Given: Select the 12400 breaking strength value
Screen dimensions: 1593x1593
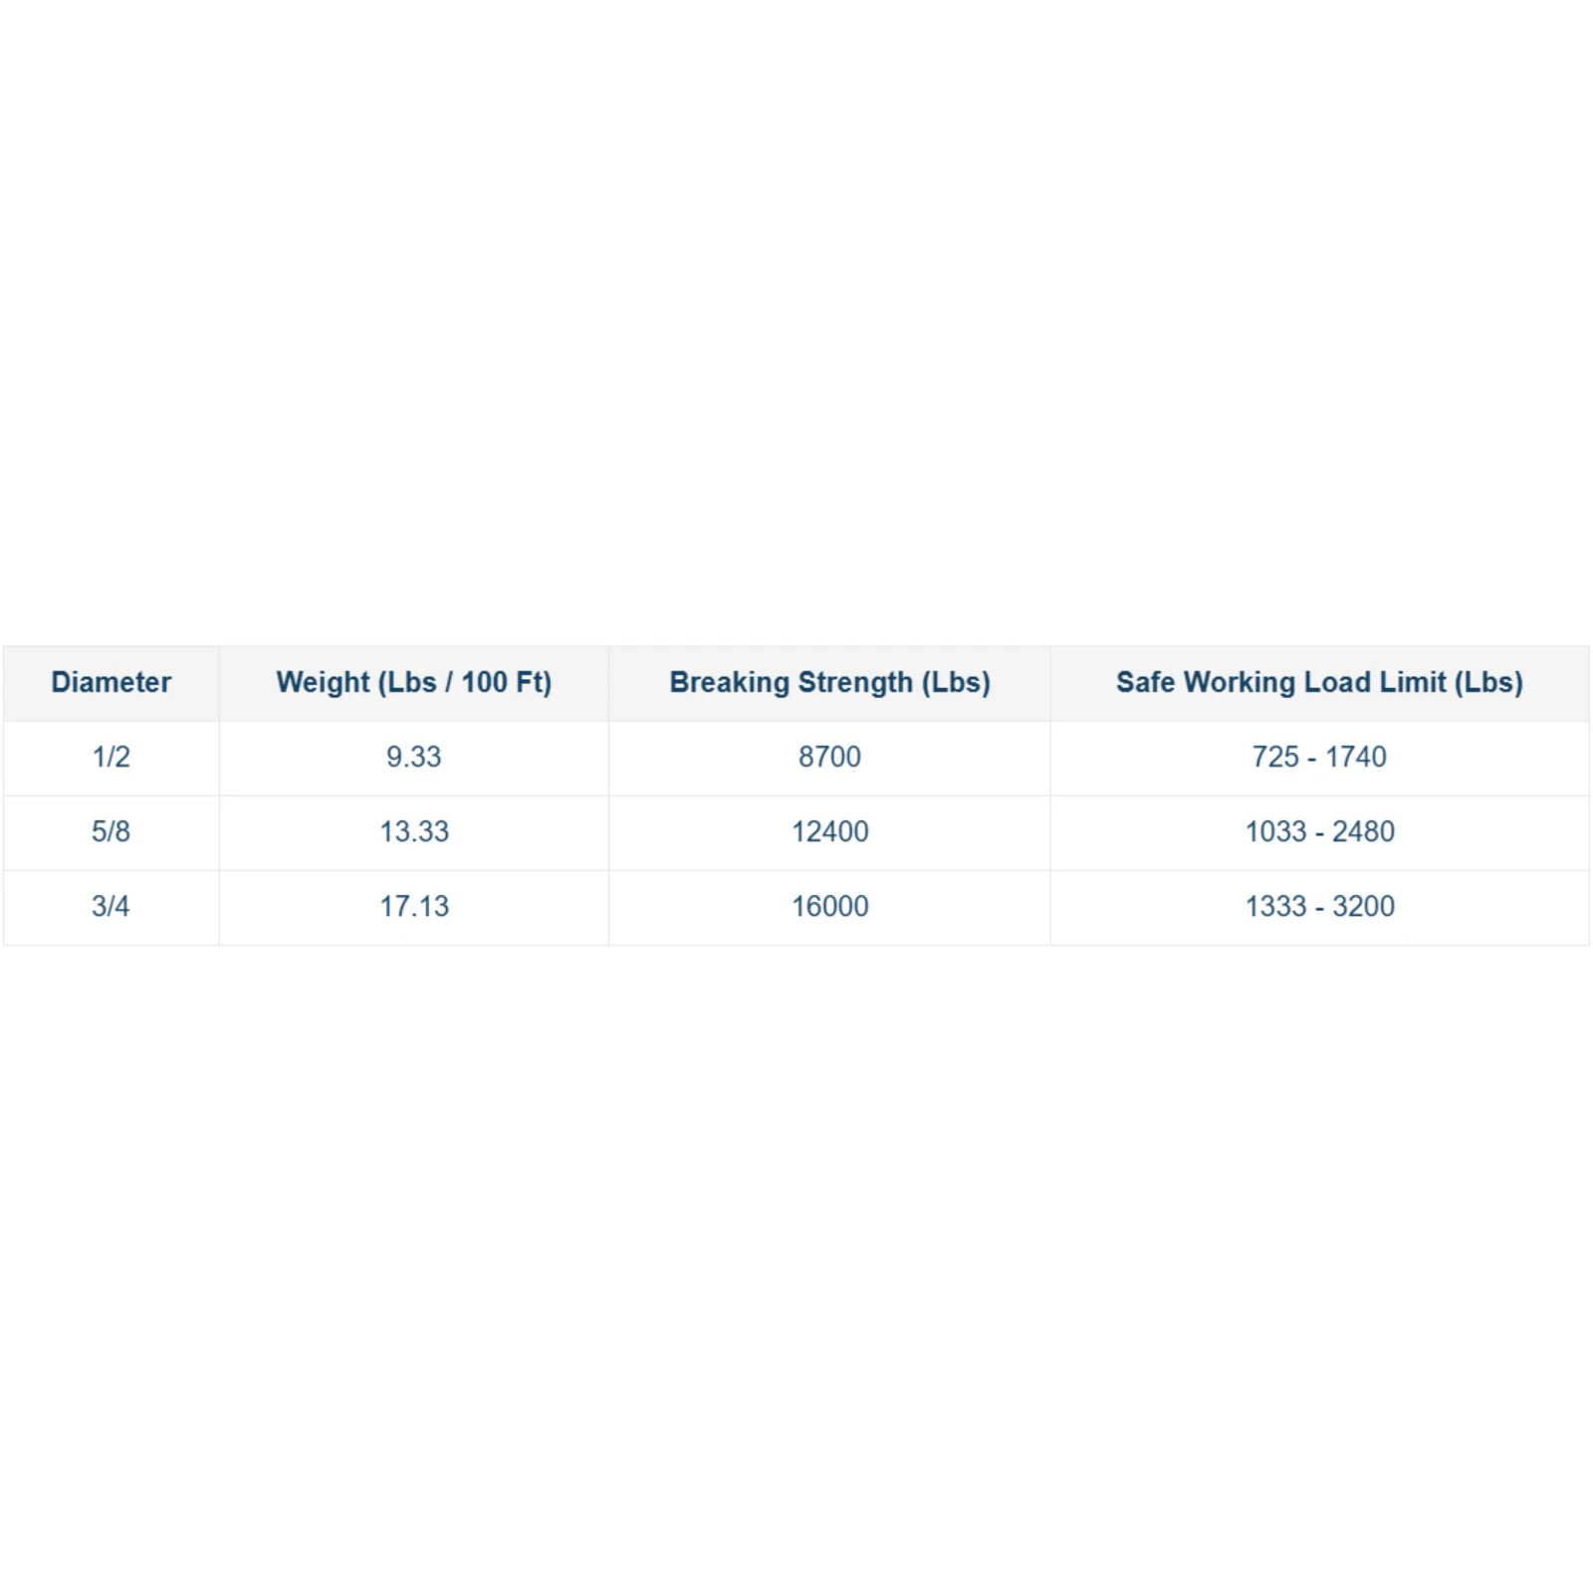Looking at the screenshot, I should click(829, 831).
